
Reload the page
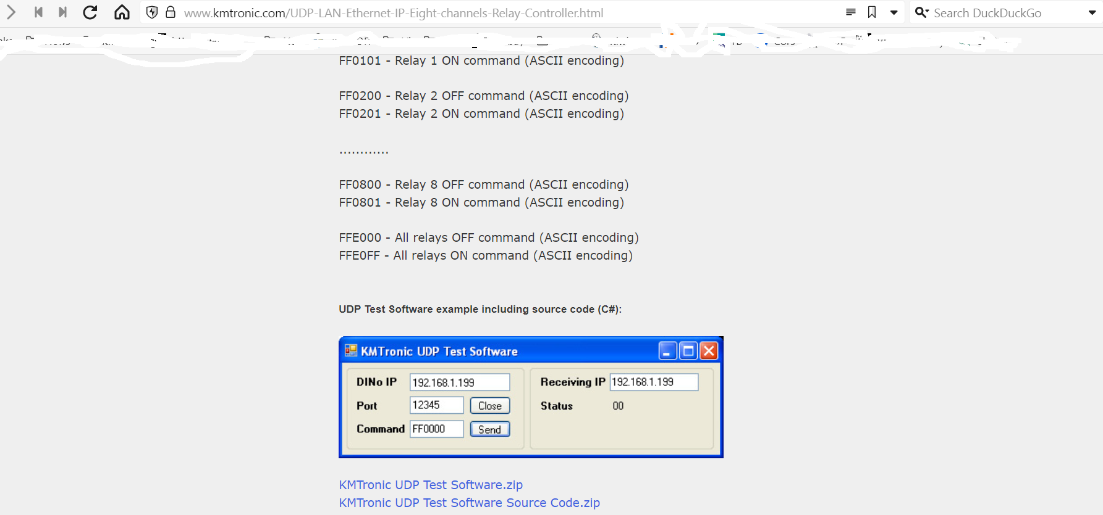pos(90,12)
